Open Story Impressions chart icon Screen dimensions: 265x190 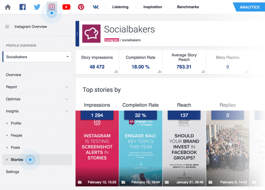(x=116, y=72)
